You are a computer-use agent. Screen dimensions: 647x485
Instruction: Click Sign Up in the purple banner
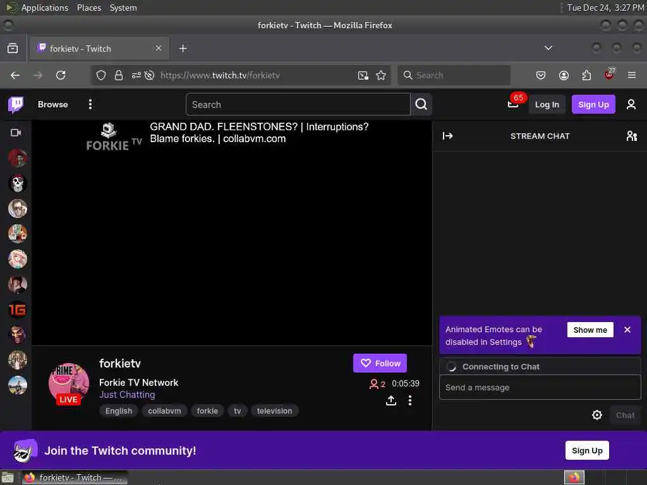coord(587,451)
